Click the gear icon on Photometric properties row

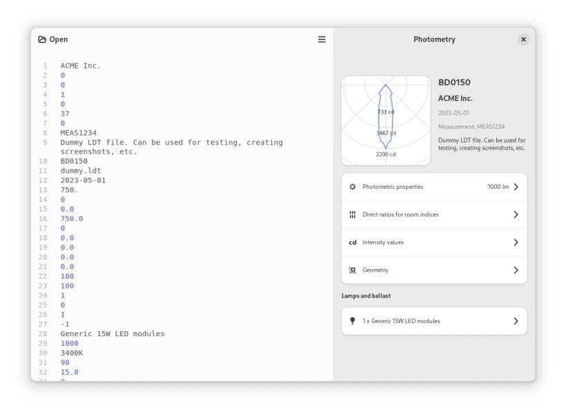[x=352, y=187]
